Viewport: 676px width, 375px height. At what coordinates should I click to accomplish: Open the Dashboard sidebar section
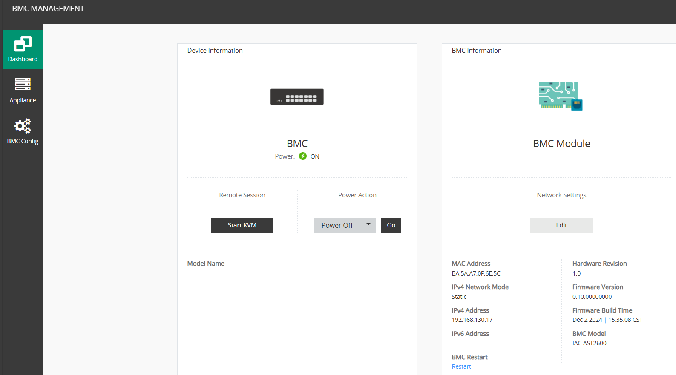click(x=23, y=49)
